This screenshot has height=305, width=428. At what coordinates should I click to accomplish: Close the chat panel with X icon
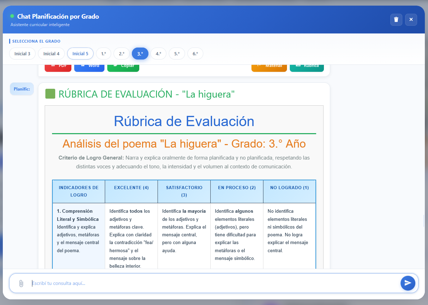[411, 19]
